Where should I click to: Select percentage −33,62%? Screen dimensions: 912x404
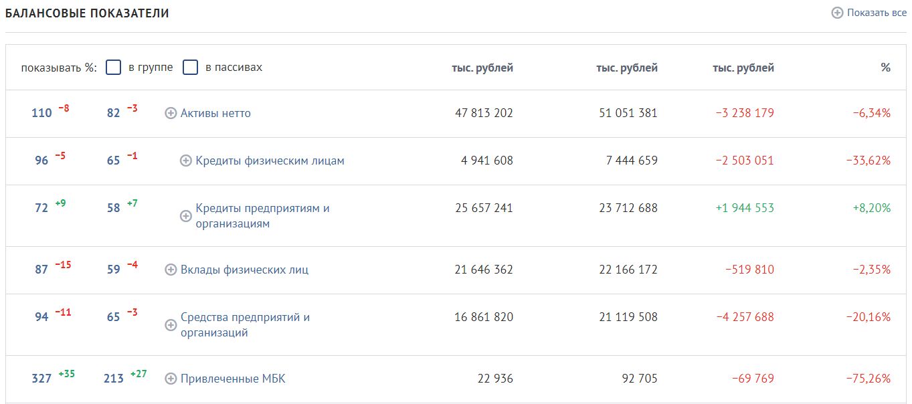point(869,161)
